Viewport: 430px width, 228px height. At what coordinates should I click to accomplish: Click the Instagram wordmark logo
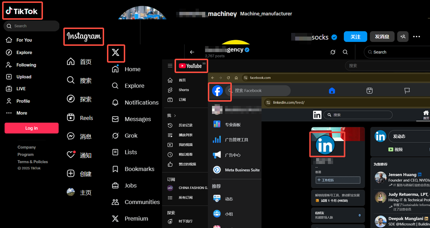click(x=84, y=37)
